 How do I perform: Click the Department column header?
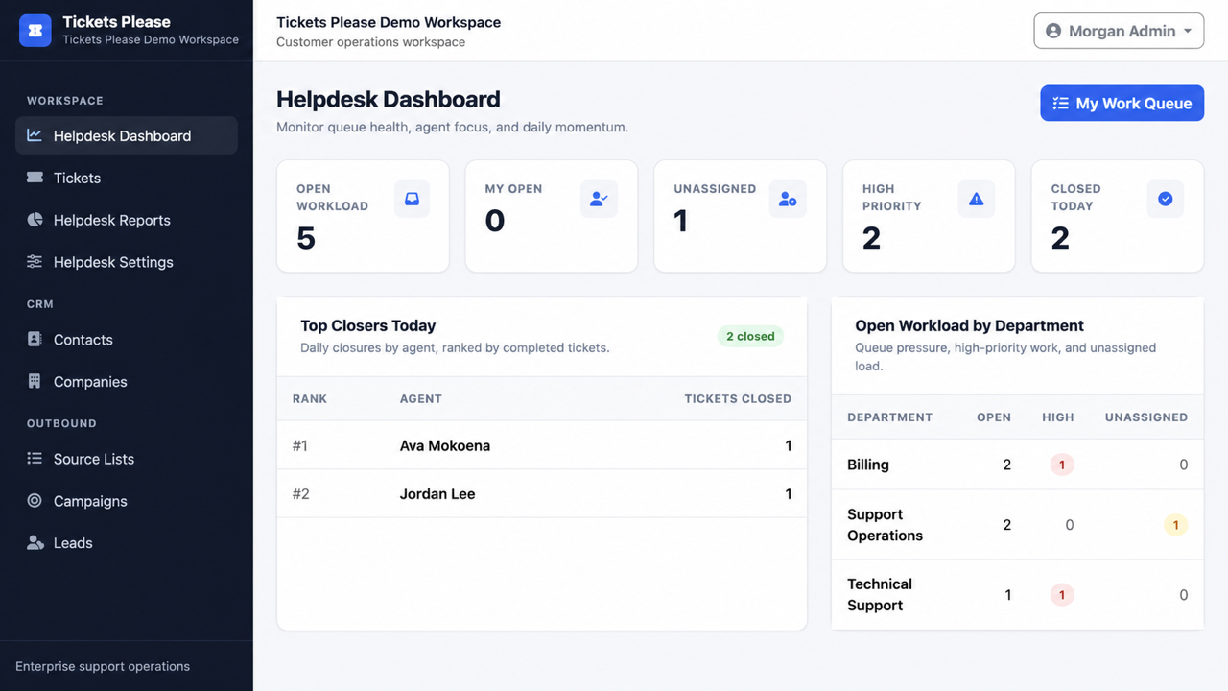coord(889,417)
